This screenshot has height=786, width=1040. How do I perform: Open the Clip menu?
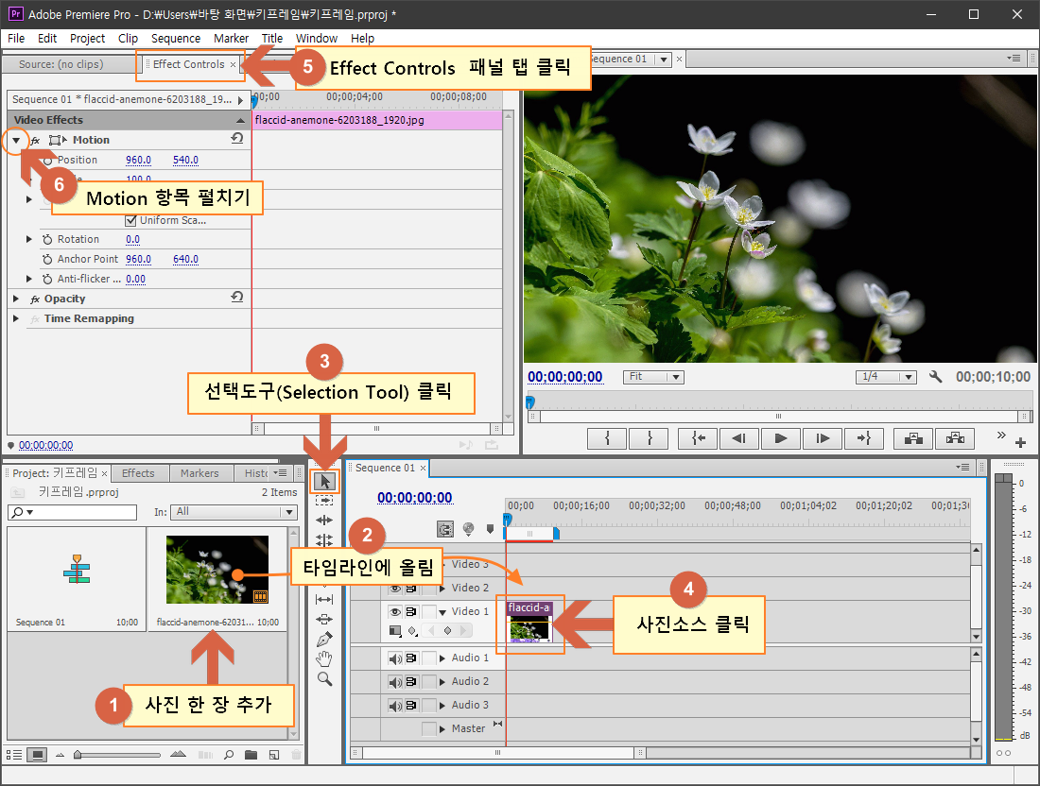pyautogui.click(x=128, y=39)
